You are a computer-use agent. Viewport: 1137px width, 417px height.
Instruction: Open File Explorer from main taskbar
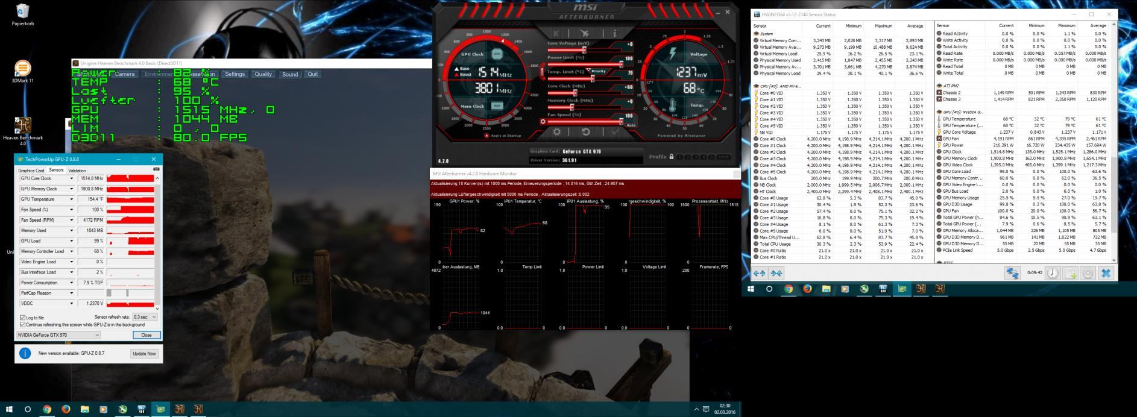(84, 409)
